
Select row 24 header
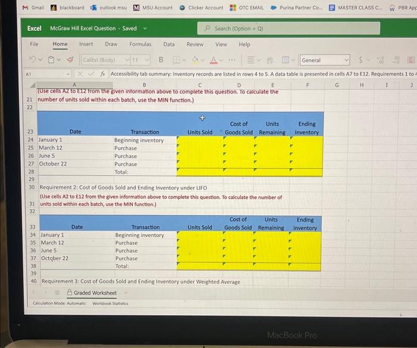[30, 139]
